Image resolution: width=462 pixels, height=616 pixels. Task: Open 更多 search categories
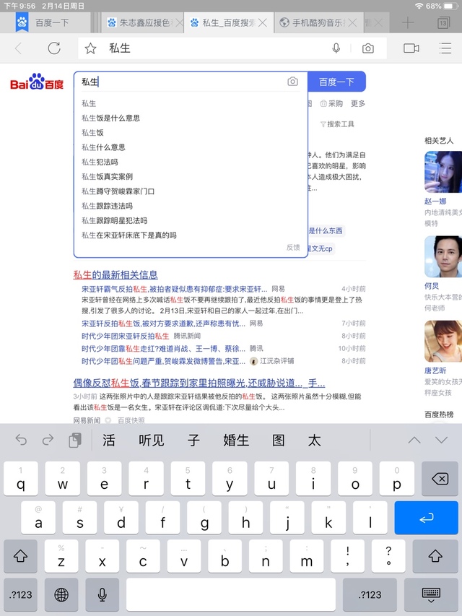click(358, 103)
